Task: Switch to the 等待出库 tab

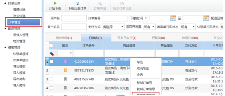Action: (64, 38)
